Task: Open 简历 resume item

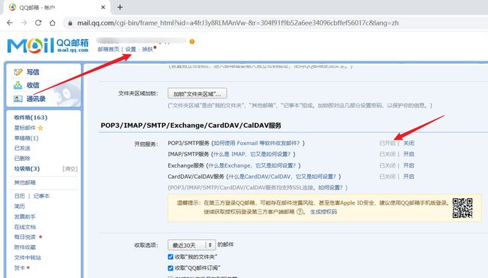Action: (x=20, y=206)
